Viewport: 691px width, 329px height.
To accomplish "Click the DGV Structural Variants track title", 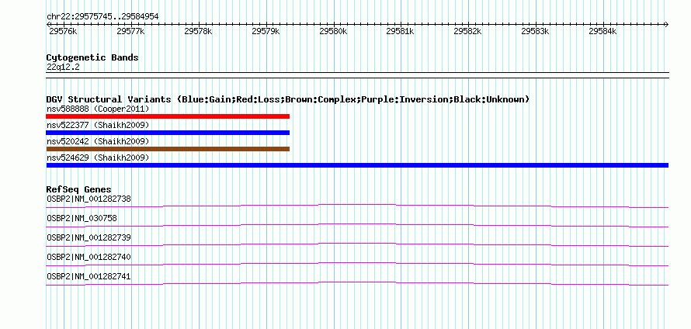I will [x=288, y=99].
